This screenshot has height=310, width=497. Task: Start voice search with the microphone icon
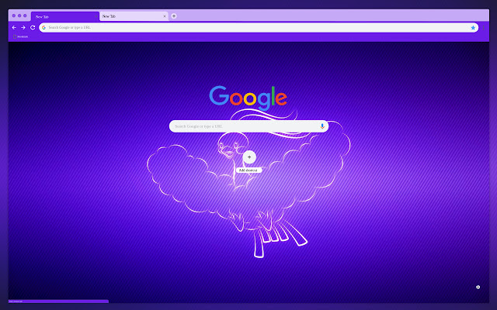tap(322, 126)
